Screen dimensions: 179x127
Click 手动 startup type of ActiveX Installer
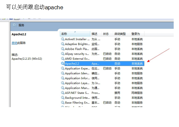[x=117, y=39]
